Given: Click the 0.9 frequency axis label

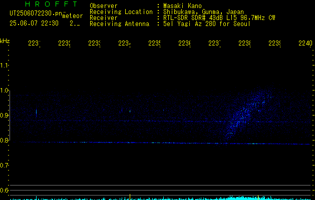Looking at the screenshot, I should click(x=4, y=115).
